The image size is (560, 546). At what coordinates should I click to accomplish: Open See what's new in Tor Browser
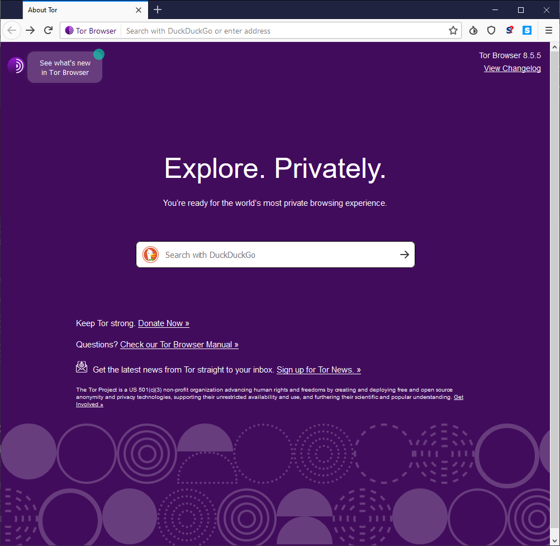click(65, 67)
